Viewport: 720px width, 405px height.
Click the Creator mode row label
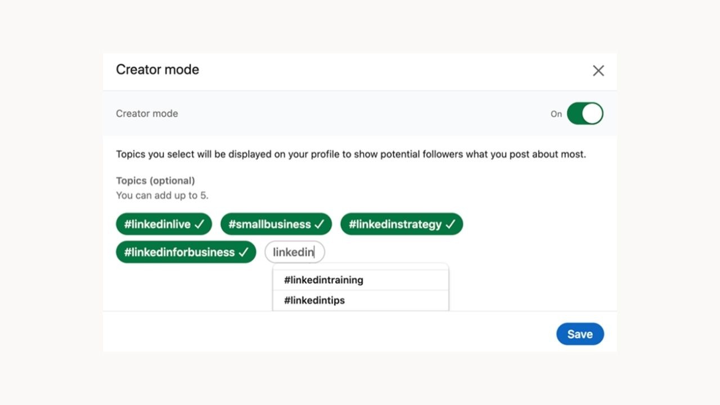coord(147,114)
